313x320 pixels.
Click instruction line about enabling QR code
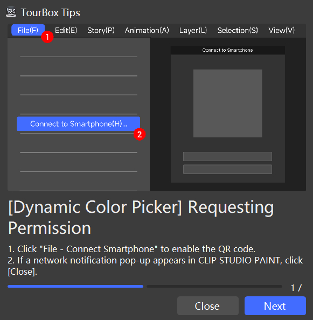[x=131, y=249]
